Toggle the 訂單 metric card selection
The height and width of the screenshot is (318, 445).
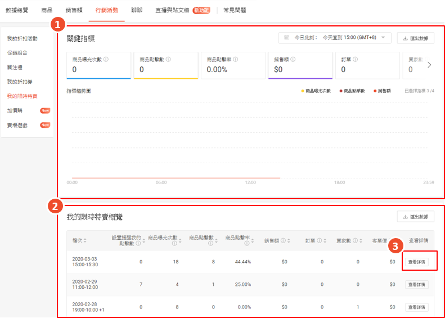point(365,65)
